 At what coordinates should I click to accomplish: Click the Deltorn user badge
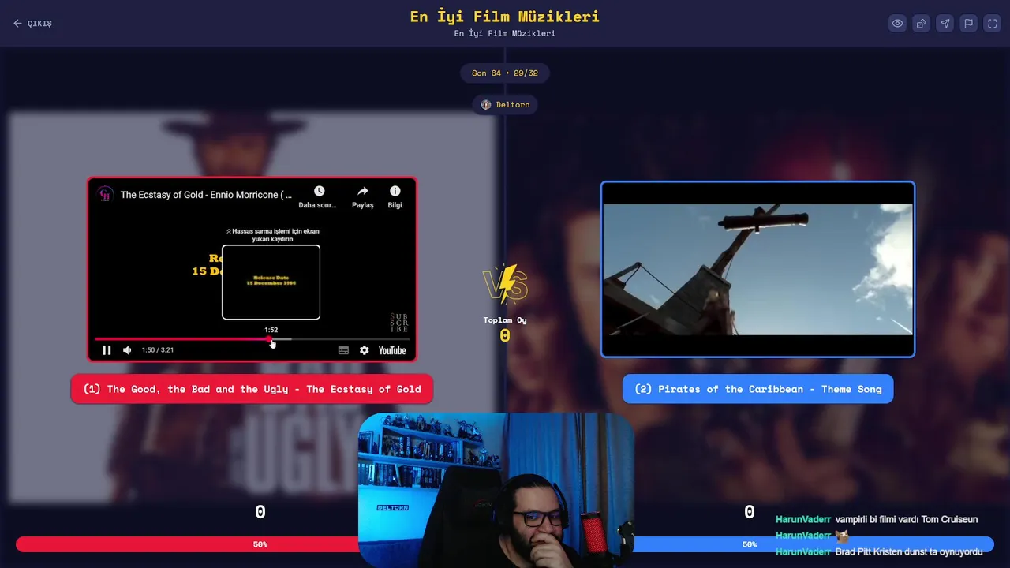pyautogui.click(x=505, y=104)
